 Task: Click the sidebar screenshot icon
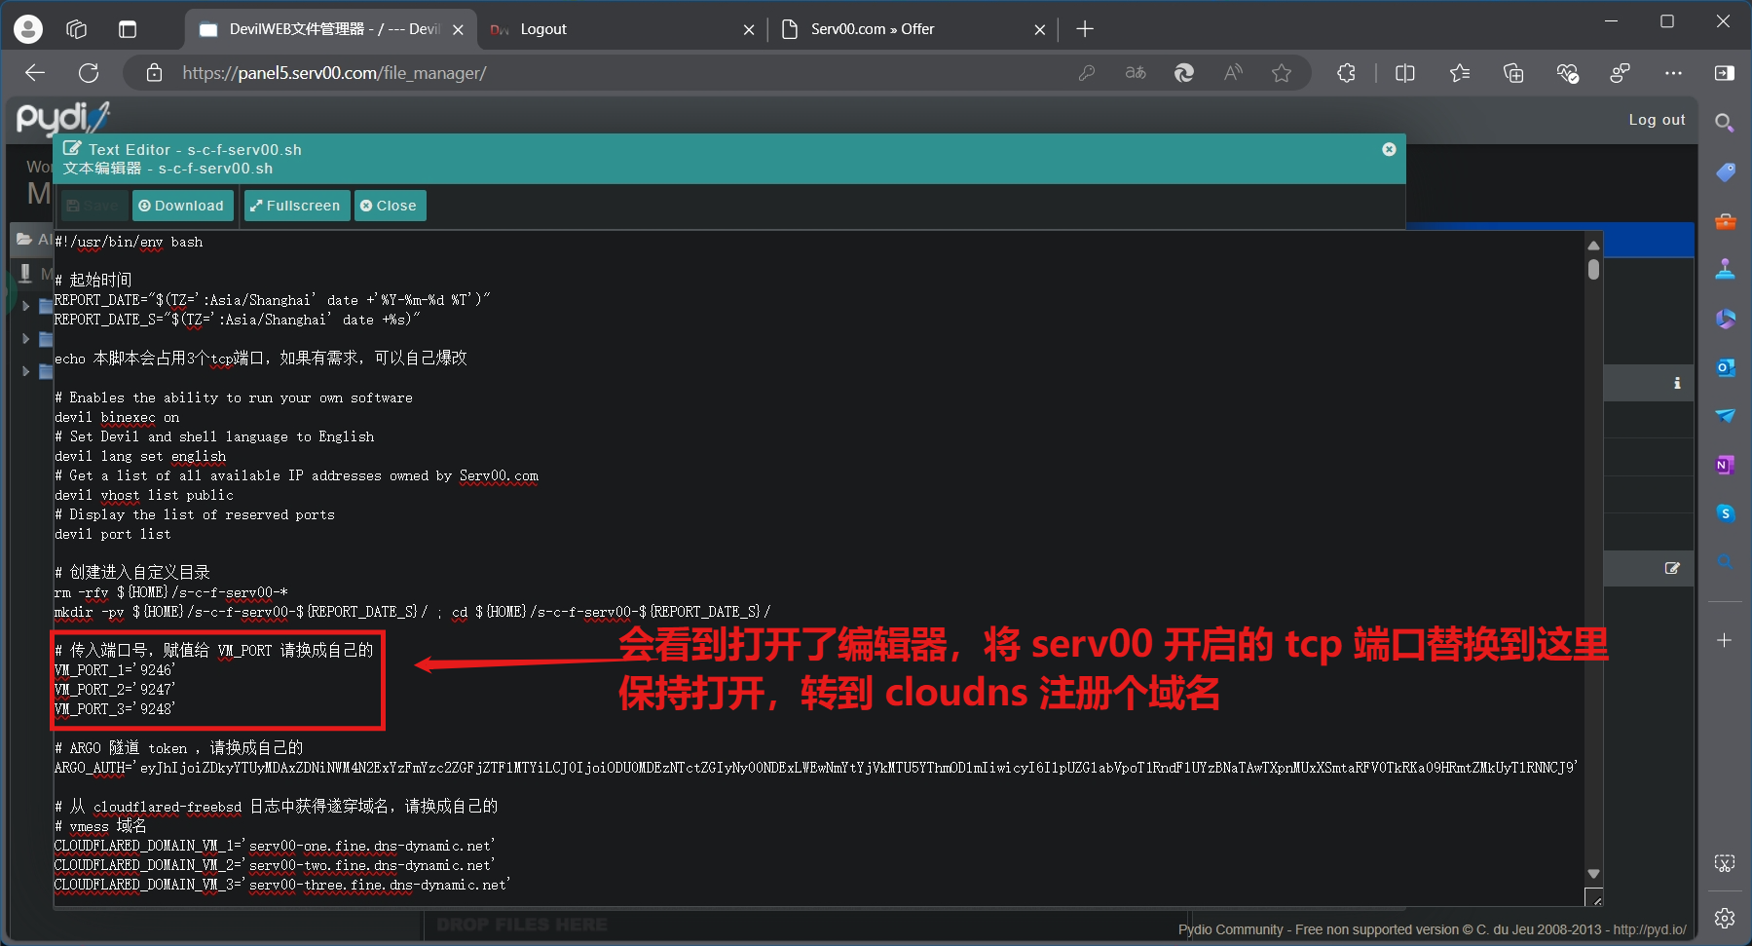tap(1725, 863)
